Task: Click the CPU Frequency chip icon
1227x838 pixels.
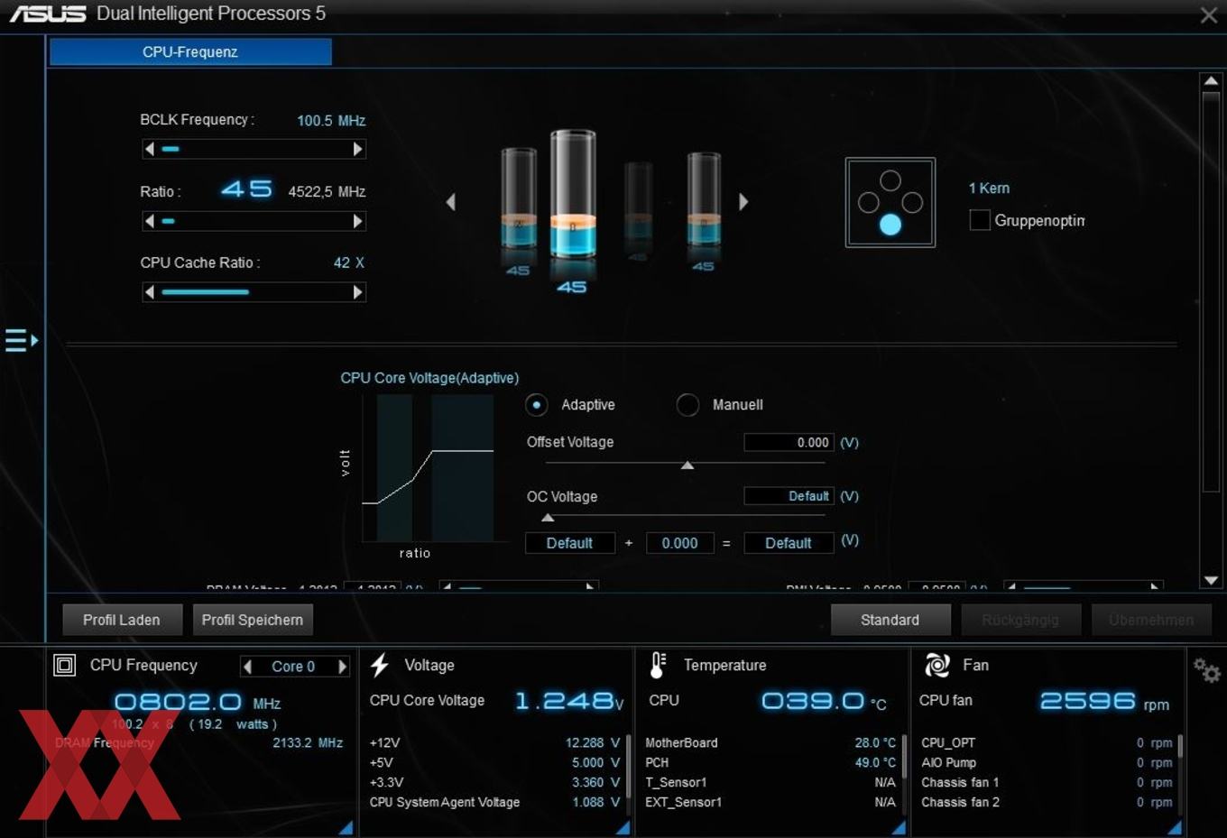Action: click(x=65, y=666)
